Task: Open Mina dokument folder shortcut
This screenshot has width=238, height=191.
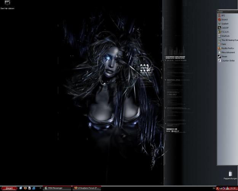Action: click(x=227, y=52)
